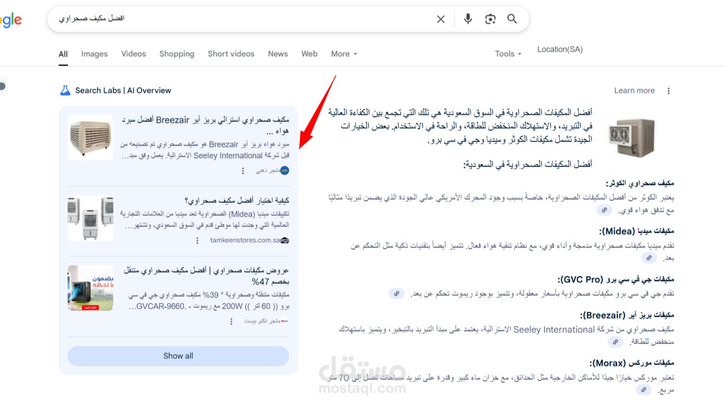Image resolution: width=725 pixels, height=404 pixels.
Task: Click the heading 'مكيفات موركس (Morax)'
Action: [632, 363]
